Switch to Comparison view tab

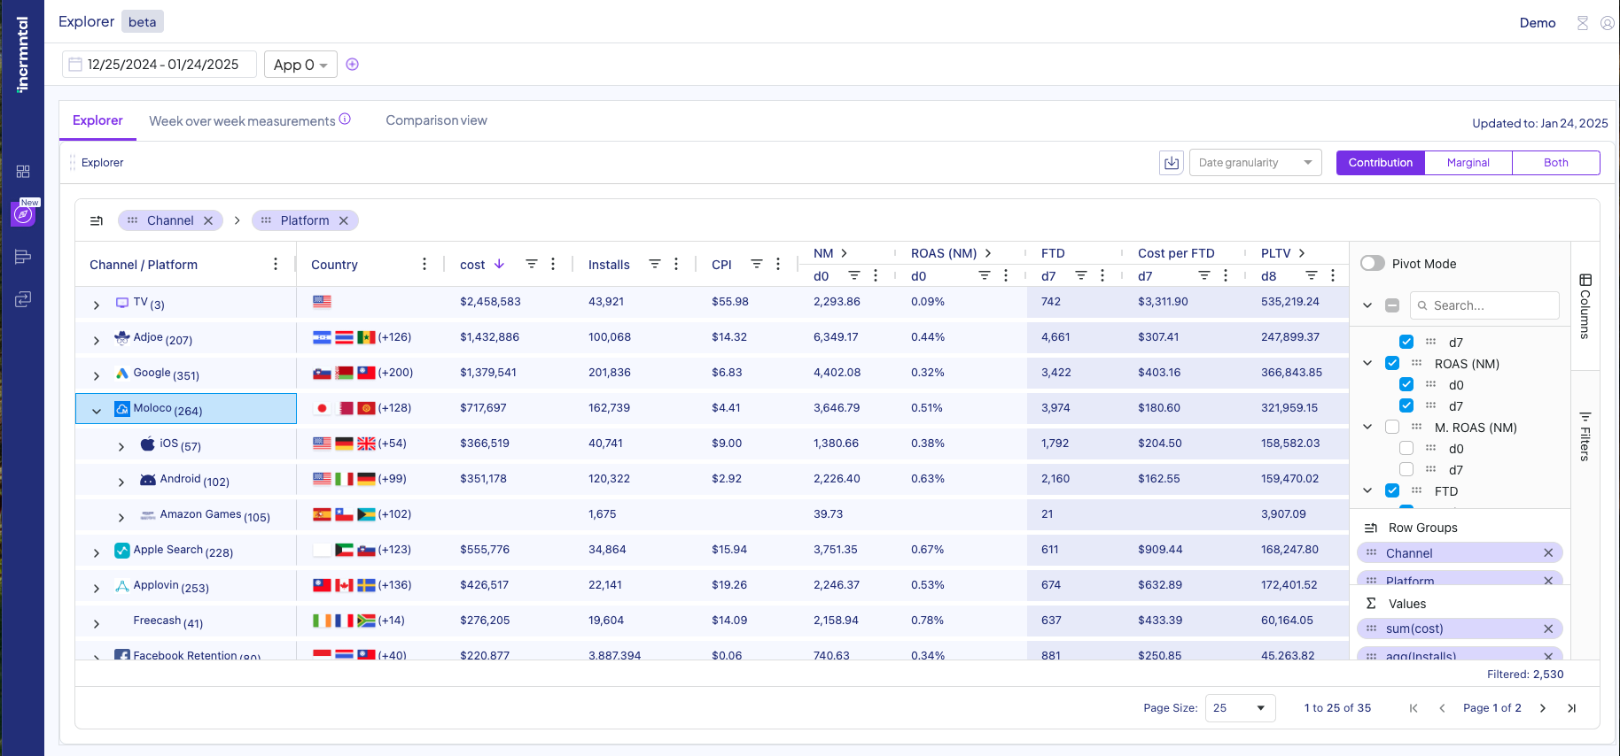pos(436,120)
